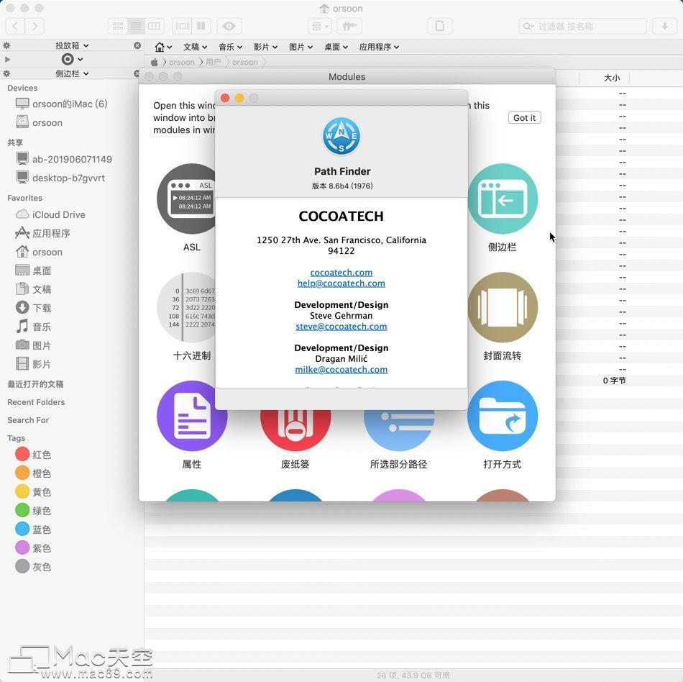
Task: Open the ASL module icon
Action: [x=186, y=199]
